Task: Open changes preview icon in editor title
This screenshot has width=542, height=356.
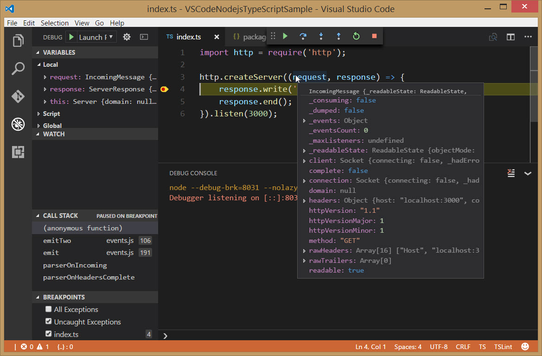Action: click(x=493, y=37)
